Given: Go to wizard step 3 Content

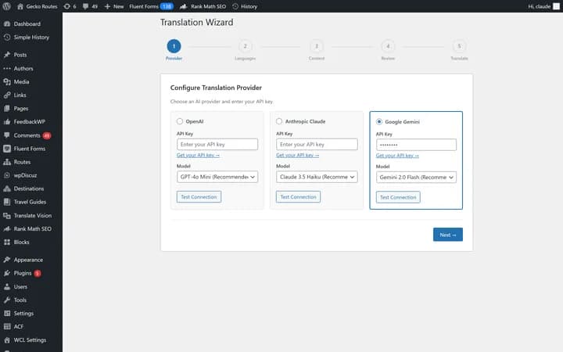Looking at the screenshot, I should coord(317,46).
